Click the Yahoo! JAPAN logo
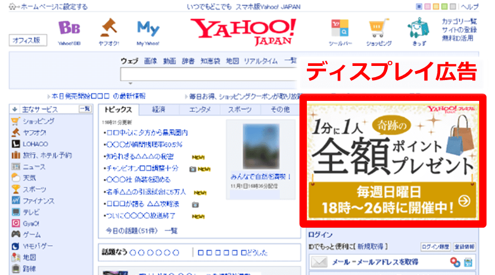Viewport: 495px width, 275px height. [x=244, y=32]
